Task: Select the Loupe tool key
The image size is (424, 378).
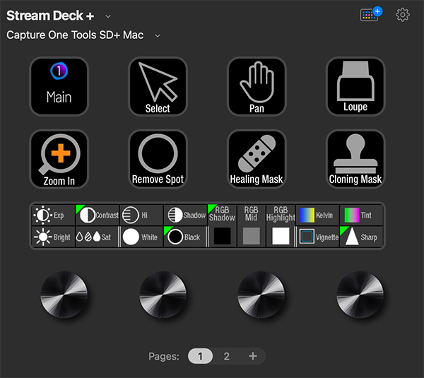Action: (355, 86)
